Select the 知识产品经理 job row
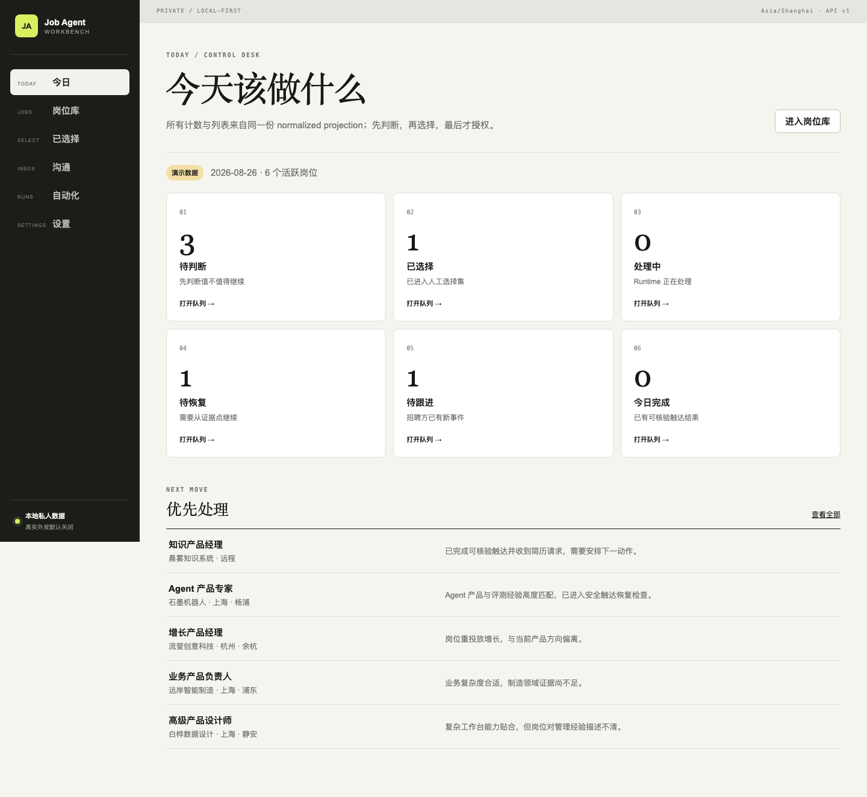Viewport: 867px width, 797px height. pyautogui.click(x=503, y=551)
